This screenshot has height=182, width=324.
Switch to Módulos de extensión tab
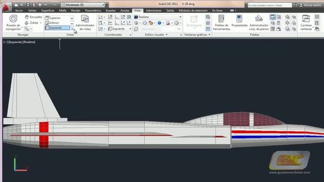pyautogui.click(x=193, y=11)
